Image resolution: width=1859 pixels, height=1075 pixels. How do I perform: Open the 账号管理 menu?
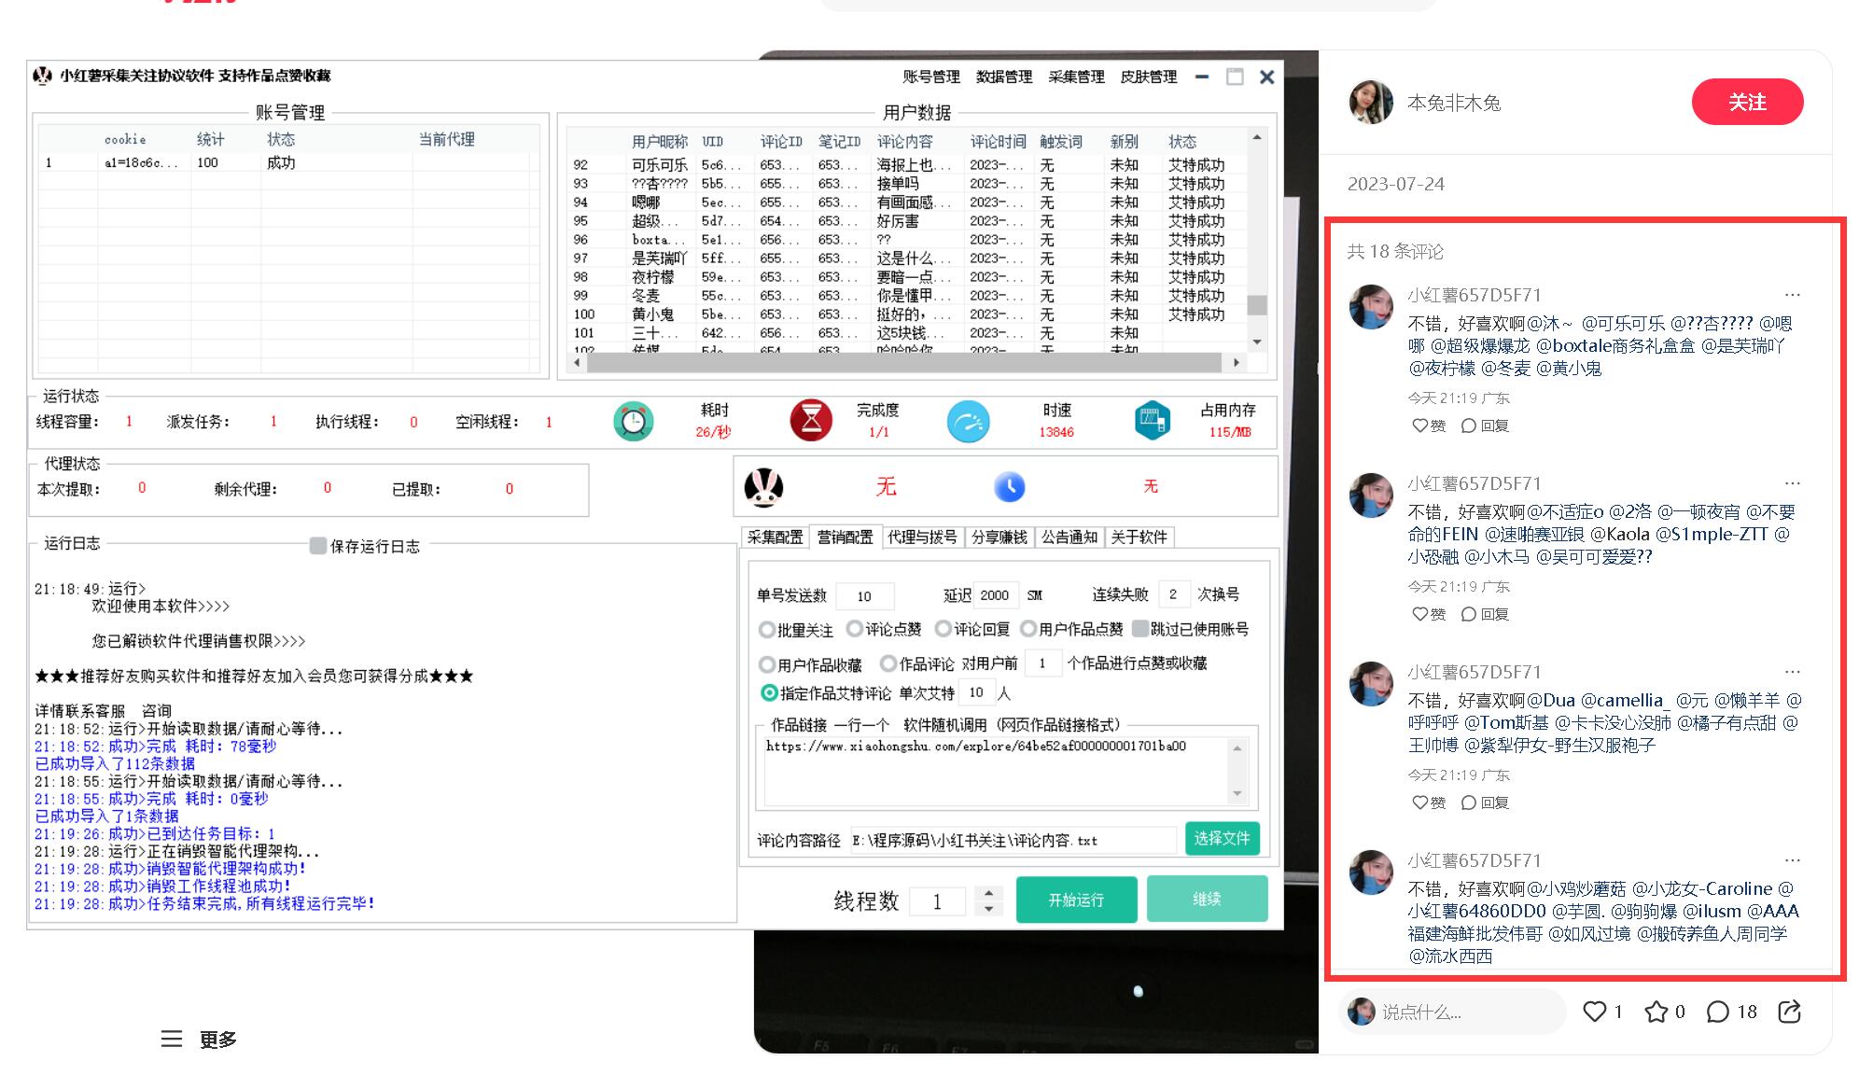click(930, 77)
